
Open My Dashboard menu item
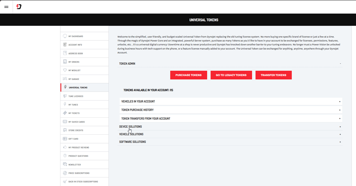pos(84,36)
